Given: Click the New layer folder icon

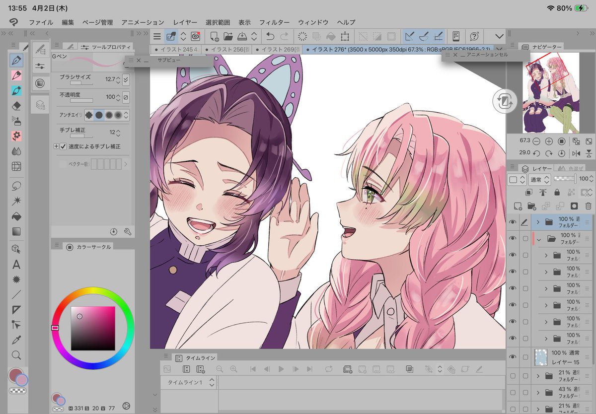Looking at the screenshot, I should pyautogui.click(x=531, y=206).
